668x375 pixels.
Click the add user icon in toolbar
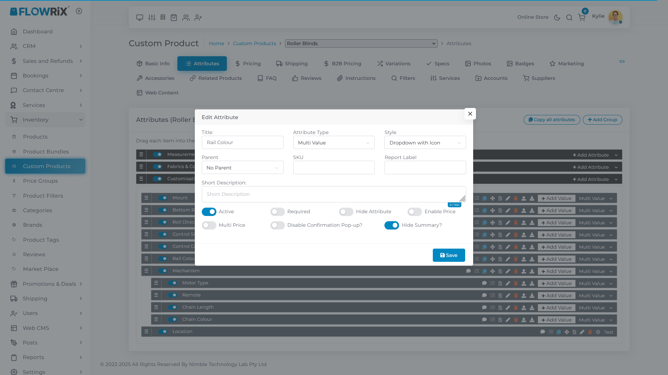198,17
